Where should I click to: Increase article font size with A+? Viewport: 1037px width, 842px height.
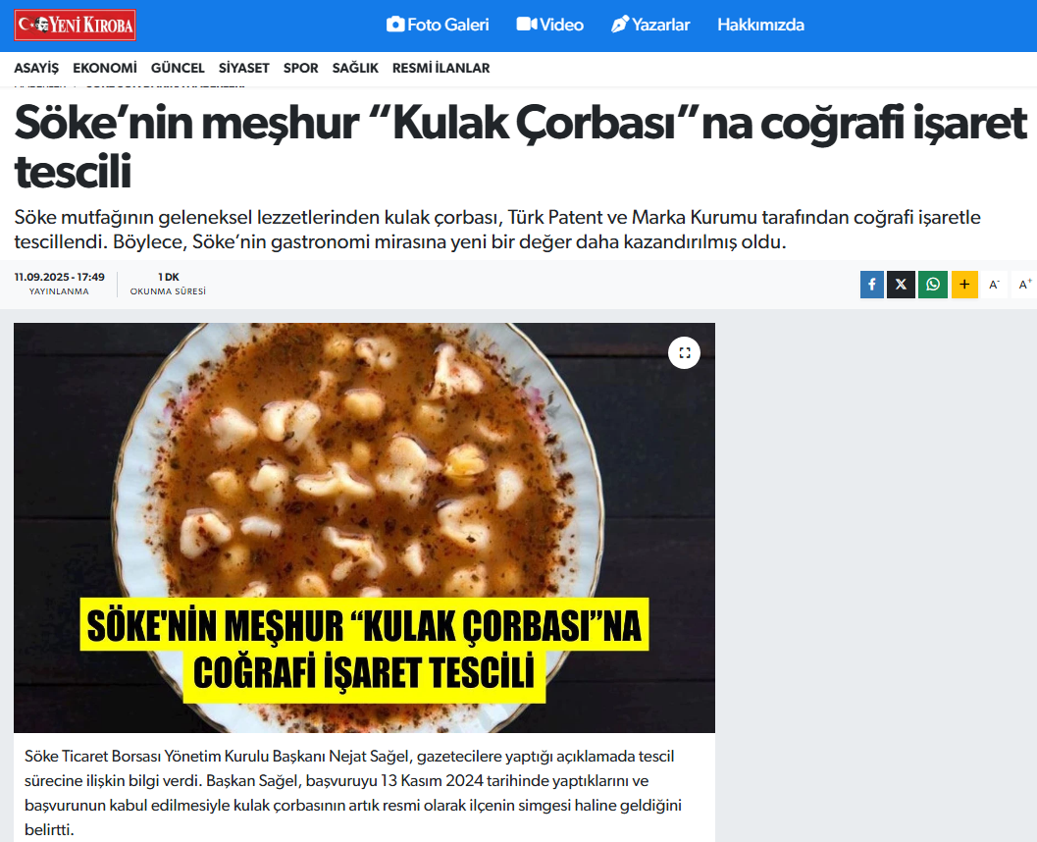click(1024, 285)
